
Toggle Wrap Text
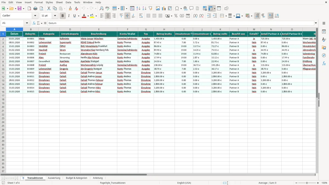pos(141,16)
